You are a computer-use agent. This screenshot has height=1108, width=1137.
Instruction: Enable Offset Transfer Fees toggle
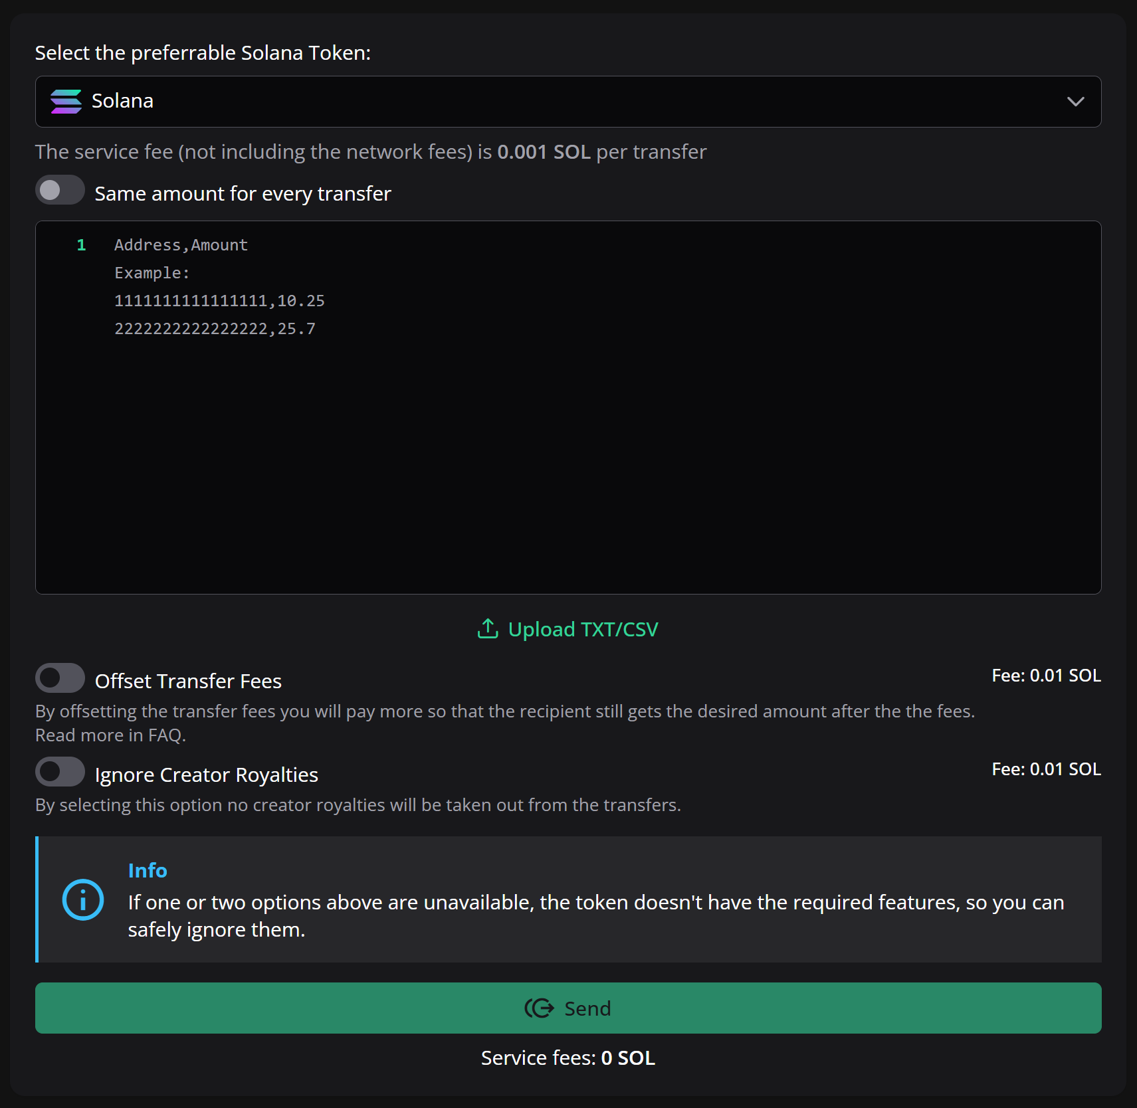point(60,678)
